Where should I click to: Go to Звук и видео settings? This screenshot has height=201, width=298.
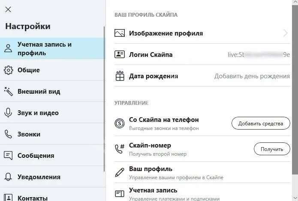click(x=52, y=112)
